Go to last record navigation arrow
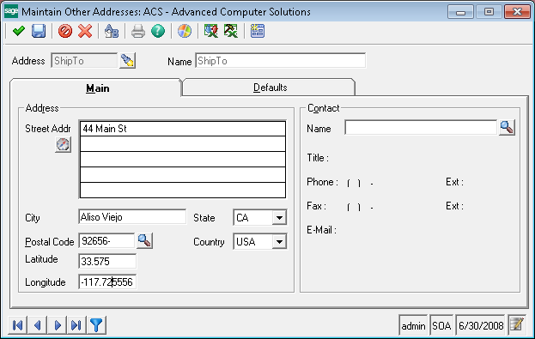 click(76, 325)
